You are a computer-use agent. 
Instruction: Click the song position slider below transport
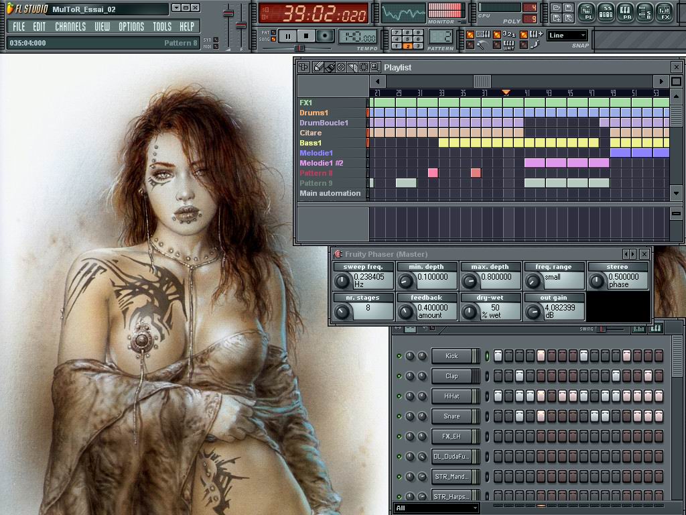pyautogui.click(x=299, y=48)
